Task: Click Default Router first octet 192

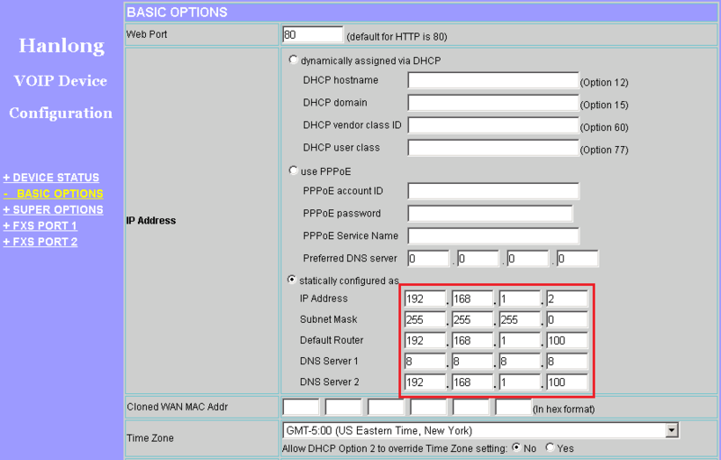Action: click(x=424, y=340)
